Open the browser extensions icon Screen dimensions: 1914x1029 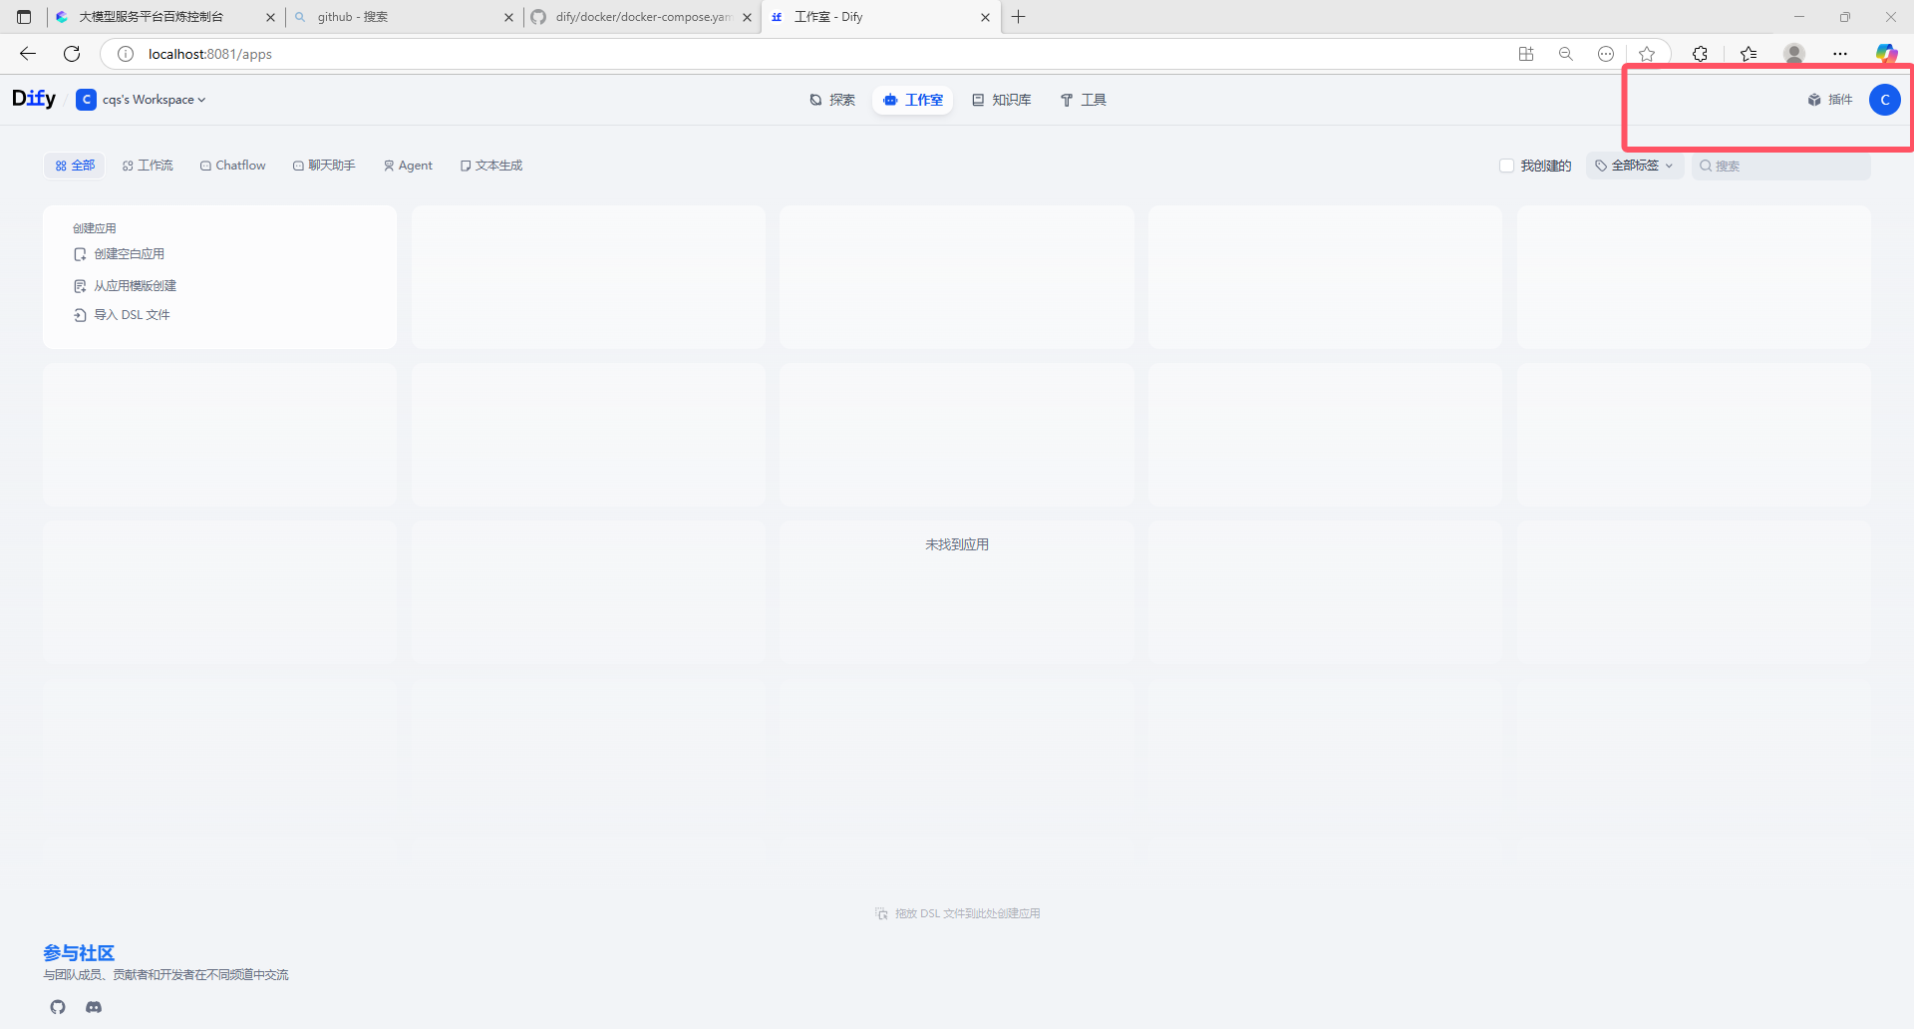(x=1700, y=54)
